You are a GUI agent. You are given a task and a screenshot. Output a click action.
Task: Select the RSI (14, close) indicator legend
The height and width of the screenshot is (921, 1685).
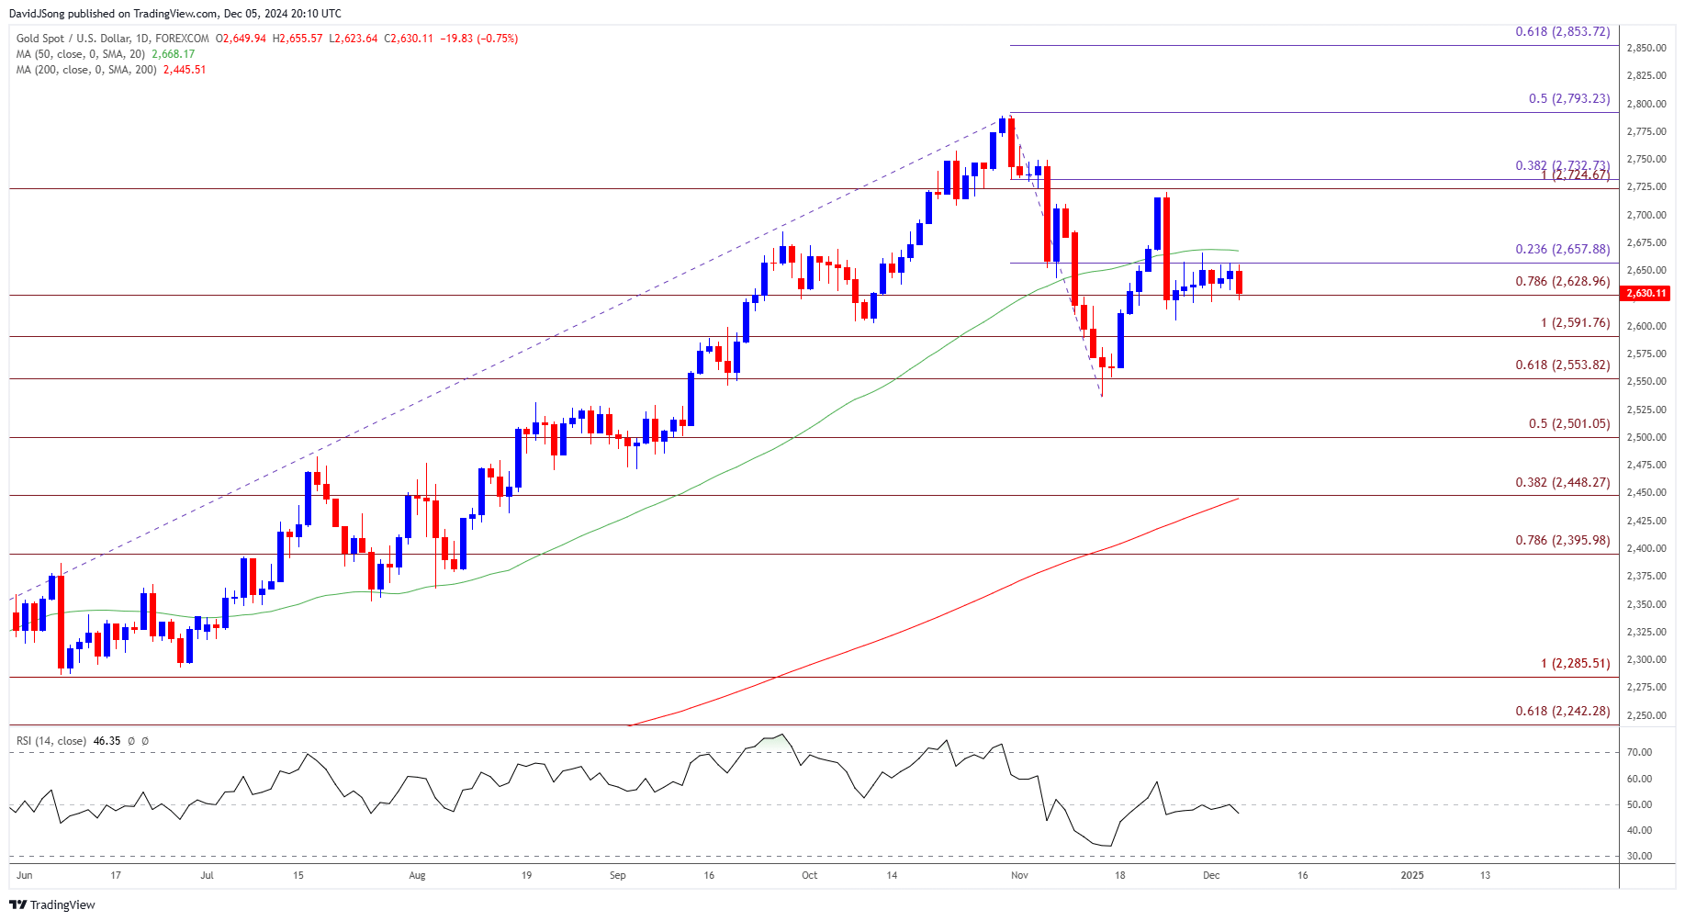pyautogui.click(x=51, y=741)
